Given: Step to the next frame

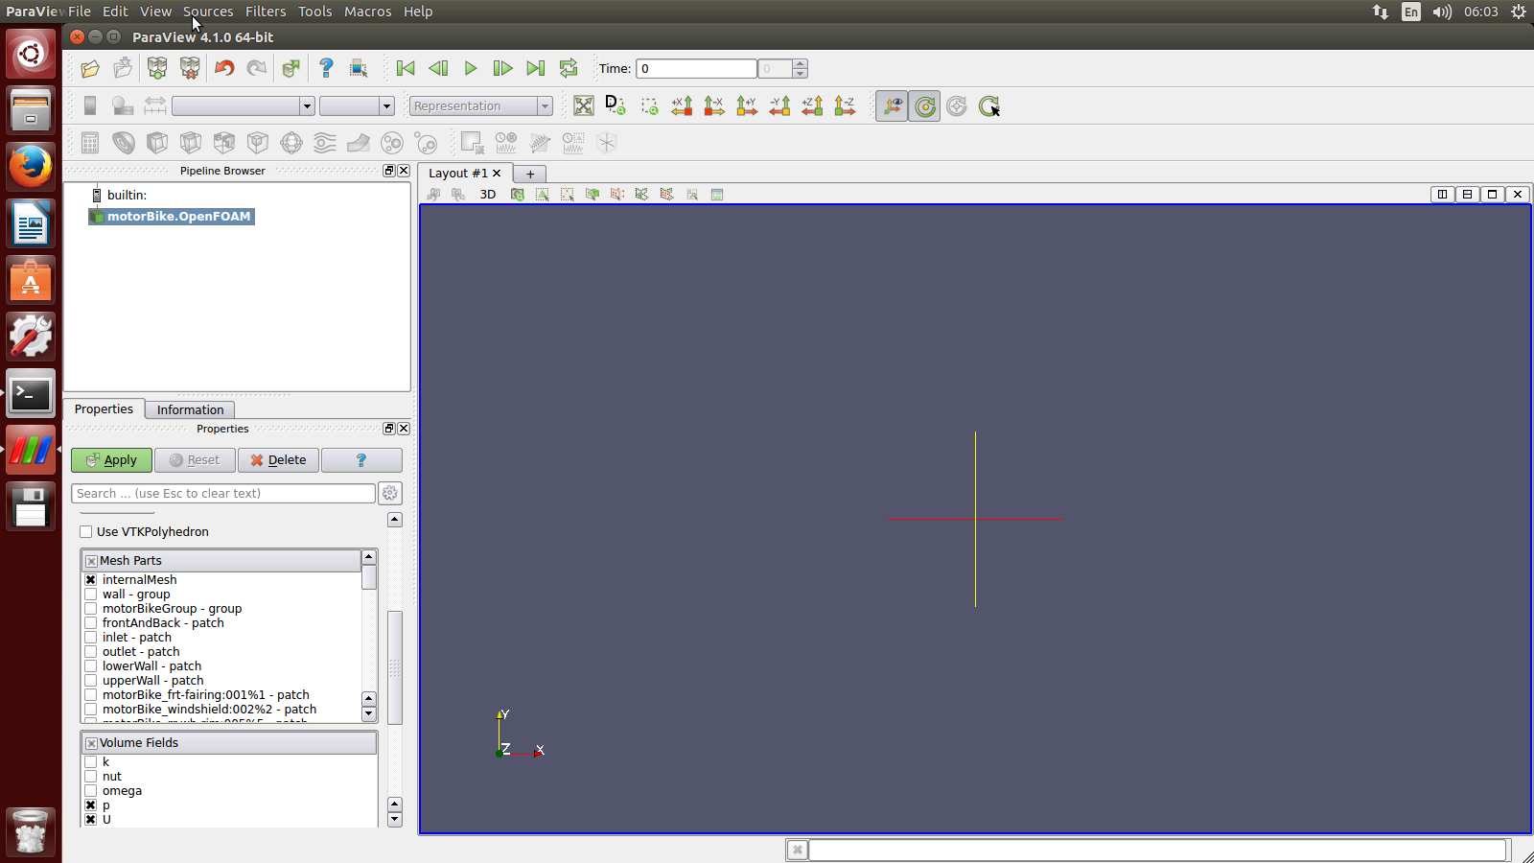Looking at the screenshot, I should pos(502,68).
